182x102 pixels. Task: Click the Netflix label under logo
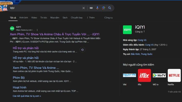pos(171,85)
